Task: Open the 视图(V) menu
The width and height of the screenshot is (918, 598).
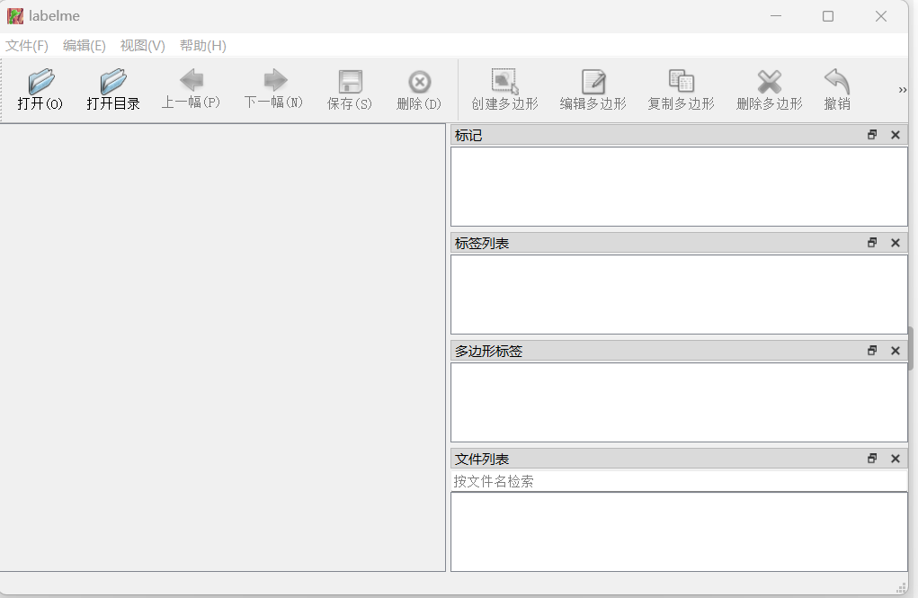Action: [x=142, y=46]
